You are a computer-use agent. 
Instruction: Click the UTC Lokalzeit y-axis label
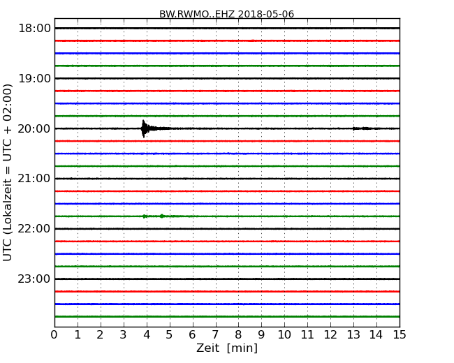click(x=8, y=172)
